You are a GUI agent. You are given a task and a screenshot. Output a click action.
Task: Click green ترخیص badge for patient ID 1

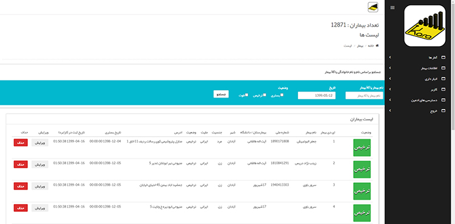362,148
